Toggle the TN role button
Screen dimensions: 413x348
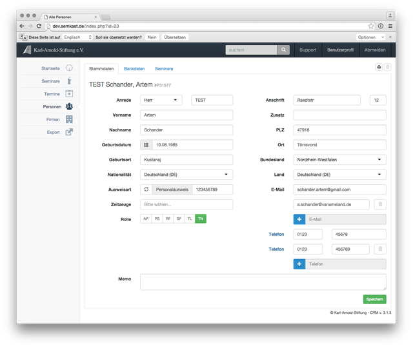[201, 219]
